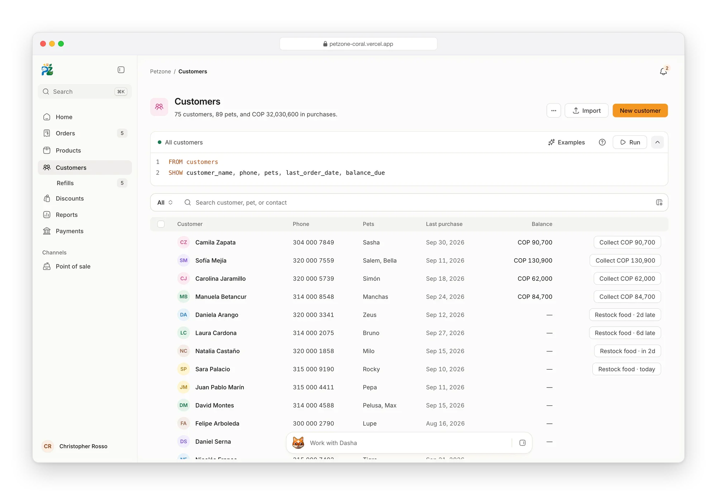Open the column settings icon in search bar
The height and width of the screenshot is (495, 717).
[659, 202]
